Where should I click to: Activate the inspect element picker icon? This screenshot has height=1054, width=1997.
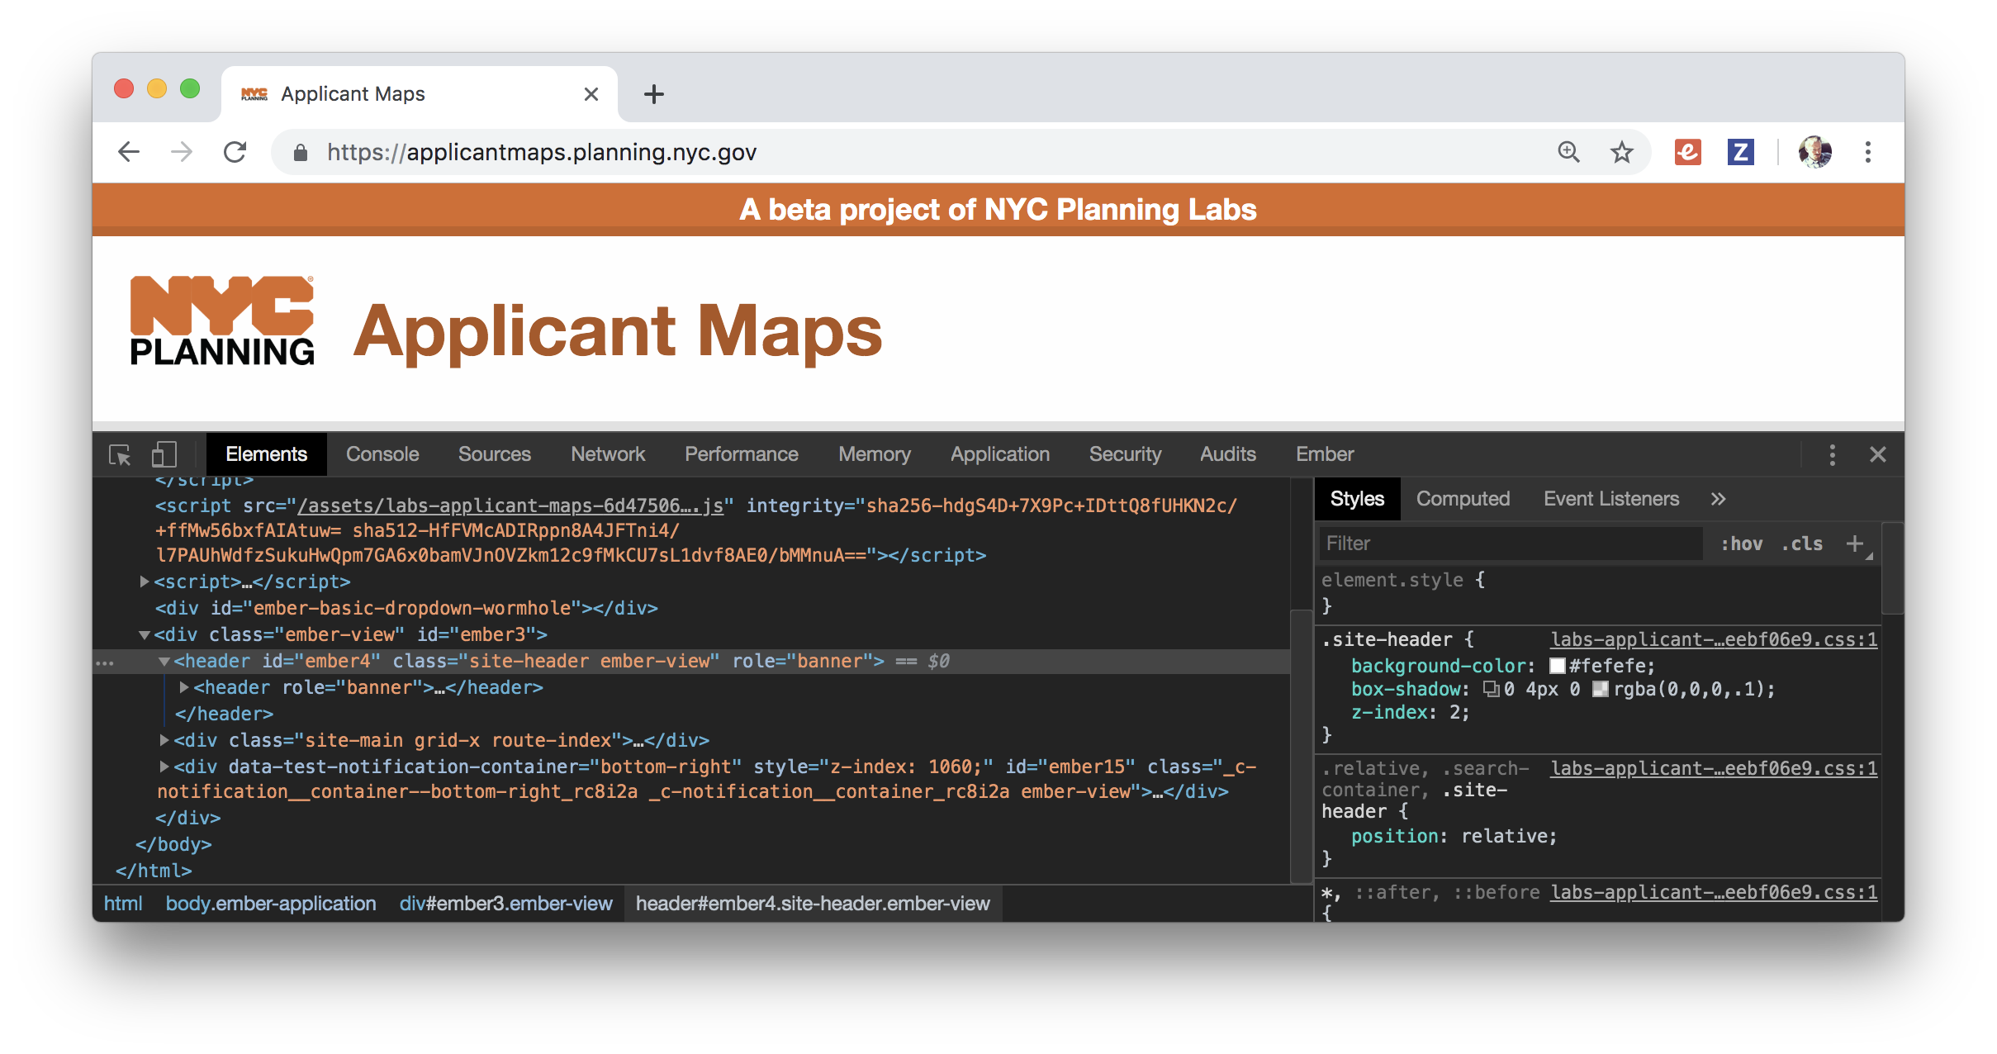pos(120,454)
